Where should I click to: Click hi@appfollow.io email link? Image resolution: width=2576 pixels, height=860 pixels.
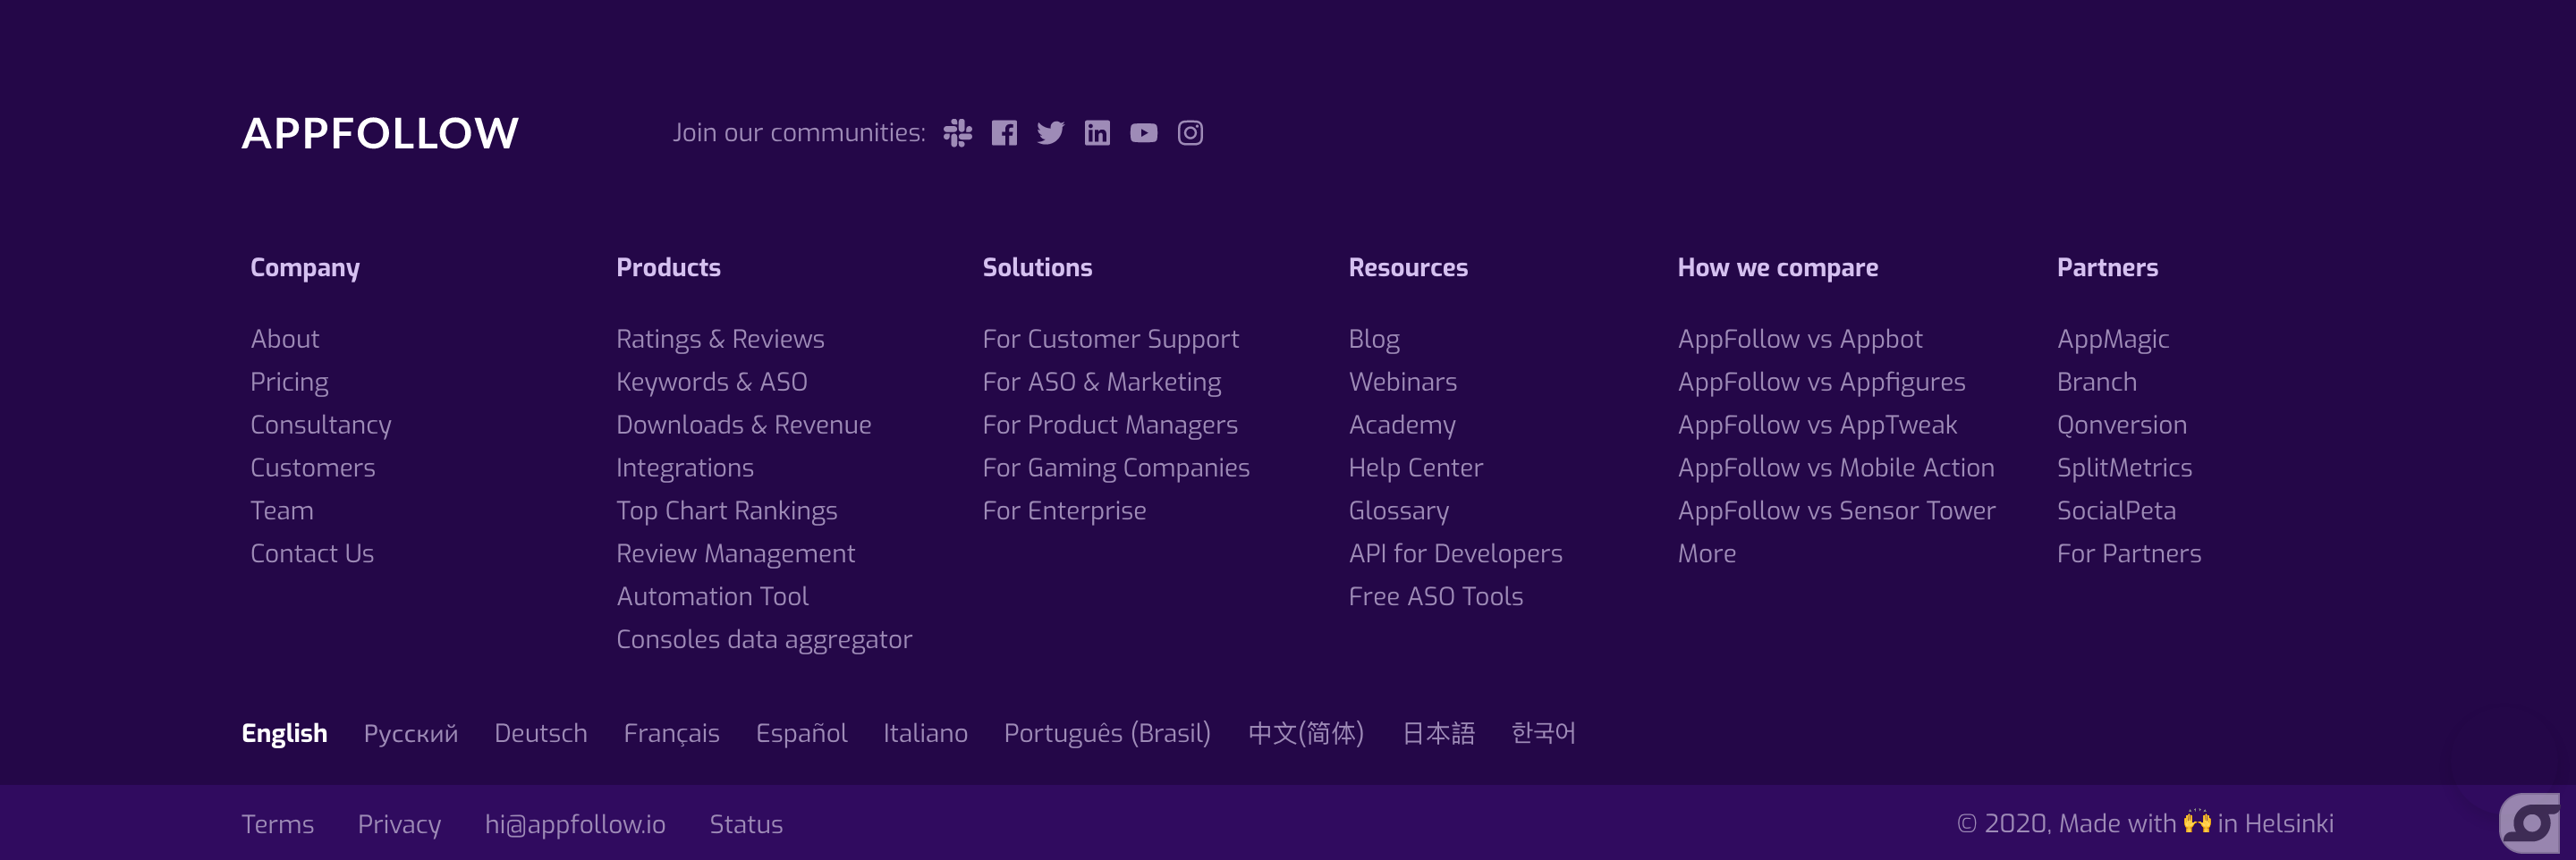(x=576, y=825)
